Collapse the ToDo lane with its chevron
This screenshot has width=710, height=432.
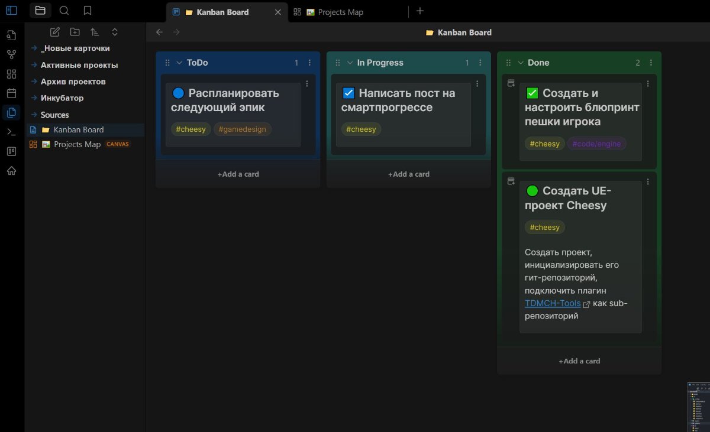pyautogui.click(x=179, y=63)
